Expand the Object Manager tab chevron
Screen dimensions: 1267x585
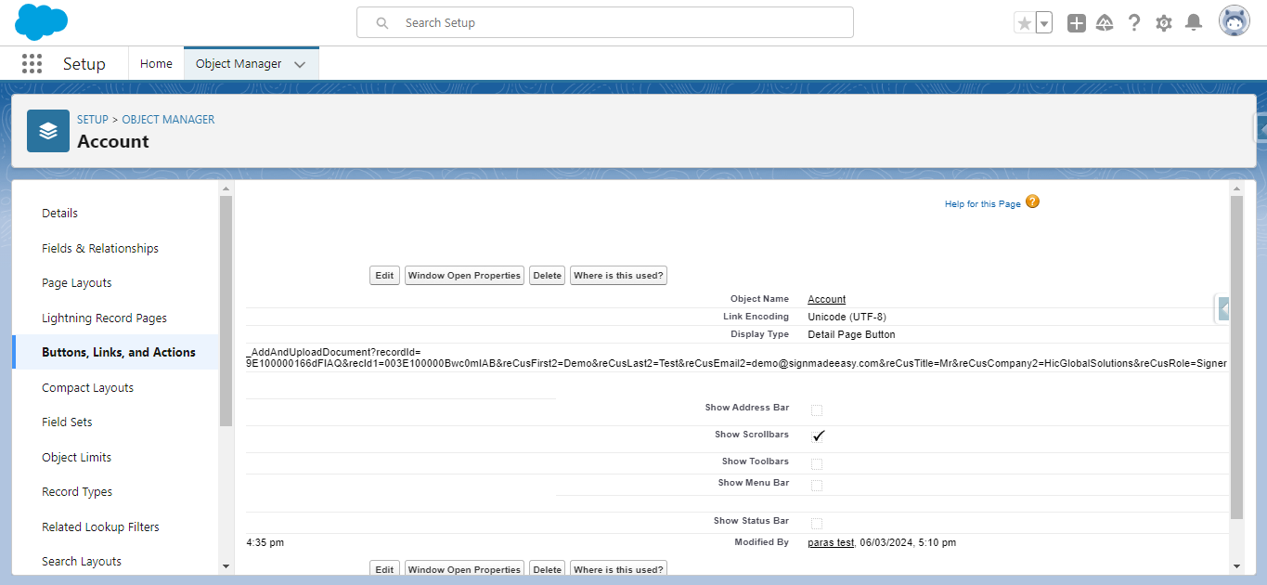pos(300,65)
